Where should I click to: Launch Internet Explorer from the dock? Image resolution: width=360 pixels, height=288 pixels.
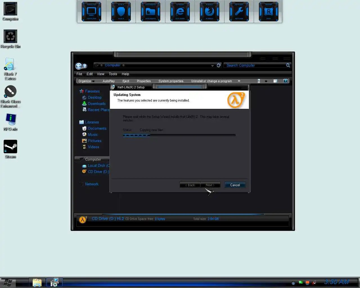[180, 12]
